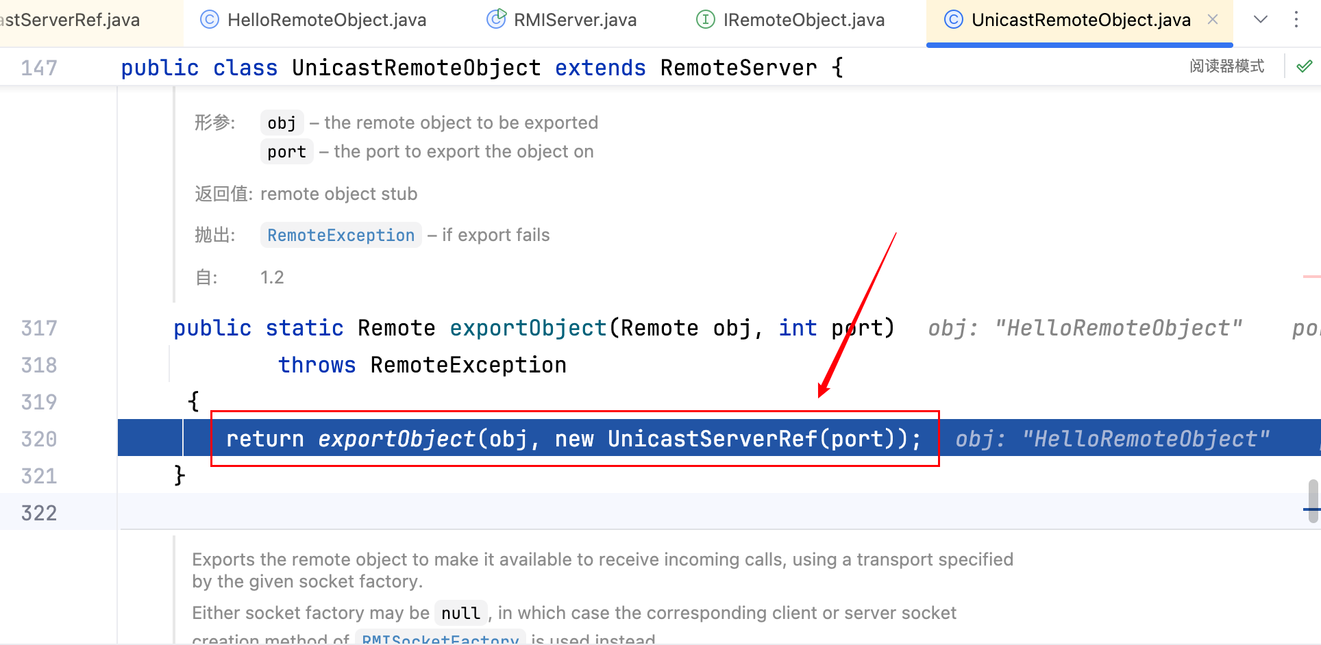Click the green checkmark inspection icon
Viewport: 1321px width, 645px height.
coord(1305,66)
